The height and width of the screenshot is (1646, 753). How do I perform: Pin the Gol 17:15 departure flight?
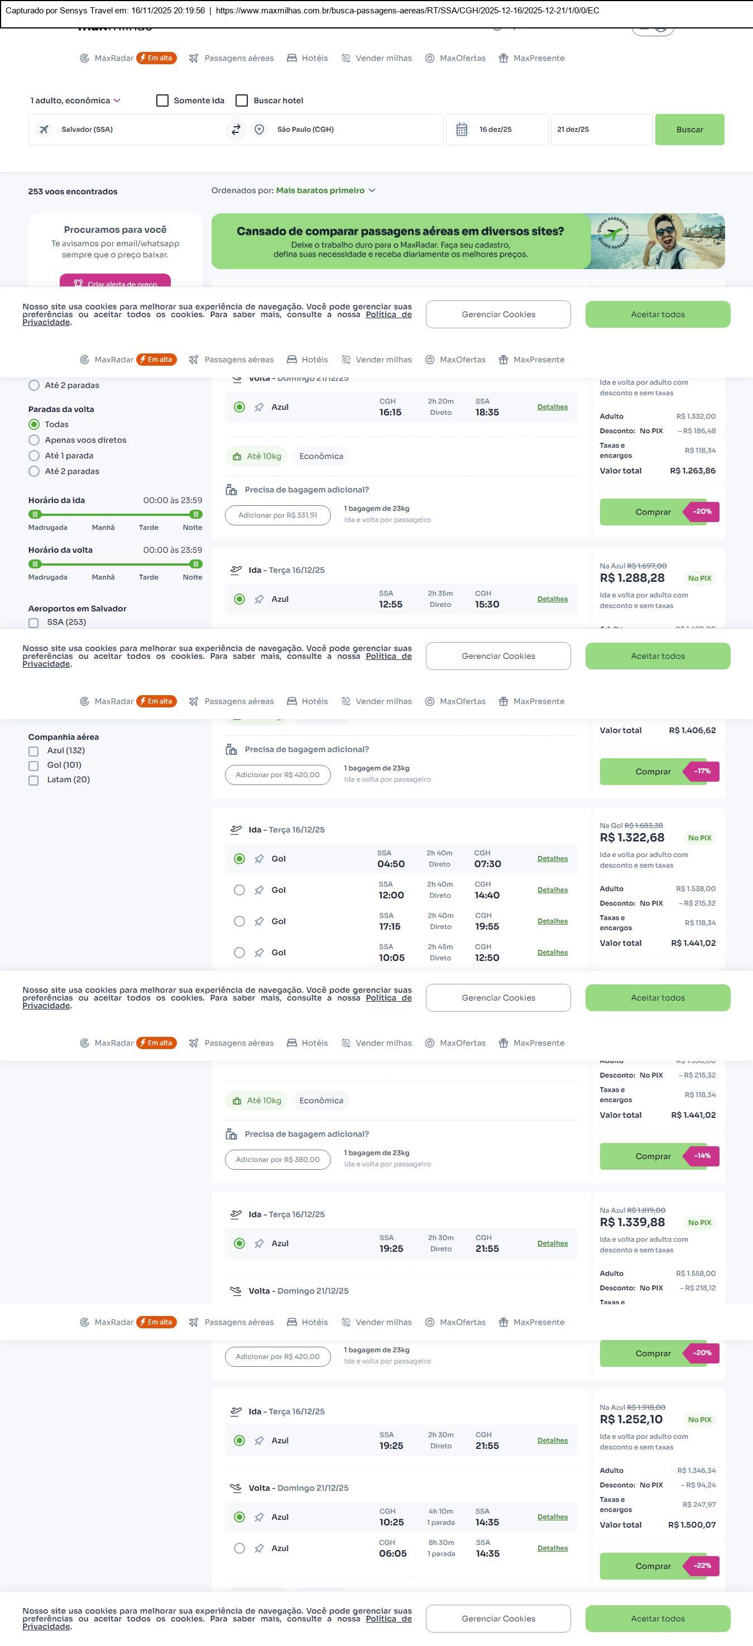[x=258, y=921]
